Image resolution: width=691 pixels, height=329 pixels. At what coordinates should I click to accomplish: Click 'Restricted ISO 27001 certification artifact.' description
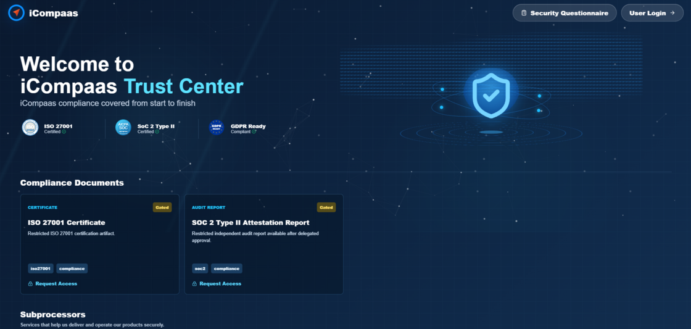click(72, 233)
